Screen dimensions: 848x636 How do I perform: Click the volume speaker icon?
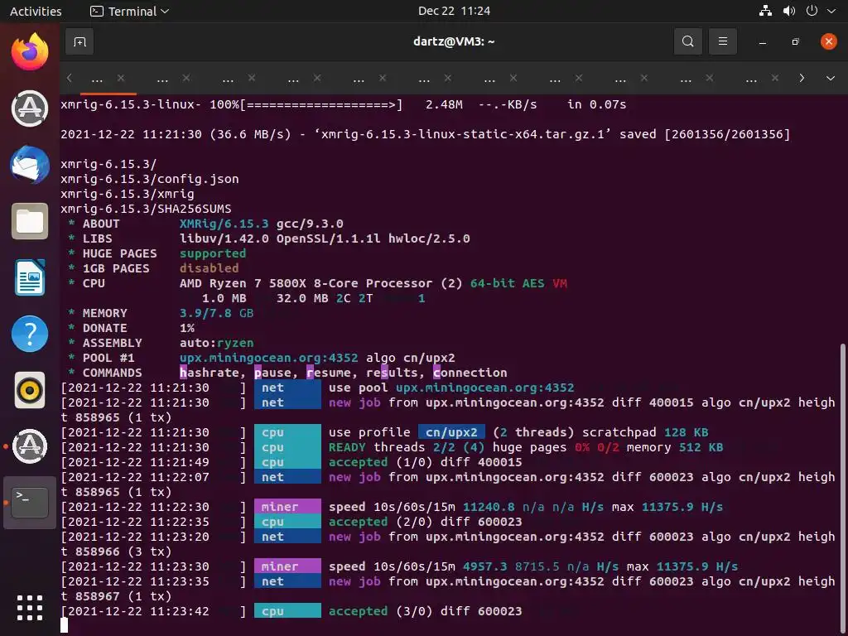click(789, 11)
